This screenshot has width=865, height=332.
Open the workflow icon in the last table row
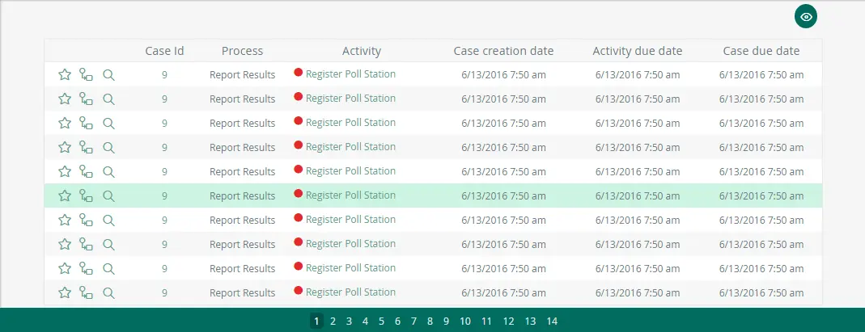[x=86, y=292]
